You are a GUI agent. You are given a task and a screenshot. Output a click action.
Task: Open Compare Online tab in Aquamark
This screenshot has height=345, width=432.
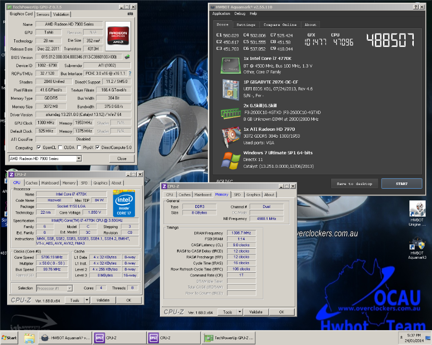(x=280, y=25)
